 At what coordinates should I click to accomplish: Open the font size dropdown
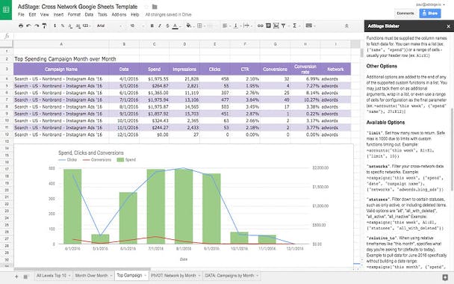click(137, 26)
